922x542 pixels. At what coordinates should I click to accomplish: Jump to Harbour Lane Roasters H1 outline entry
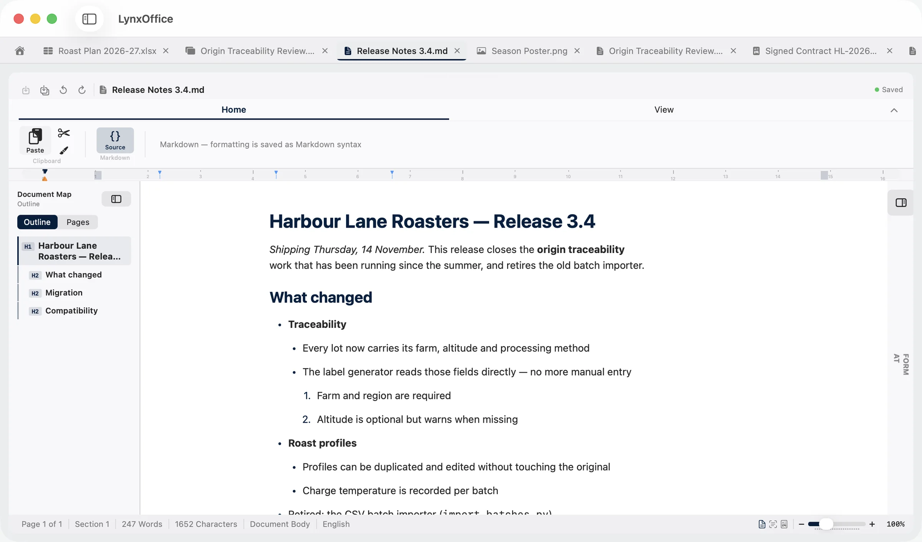(75, 251)
